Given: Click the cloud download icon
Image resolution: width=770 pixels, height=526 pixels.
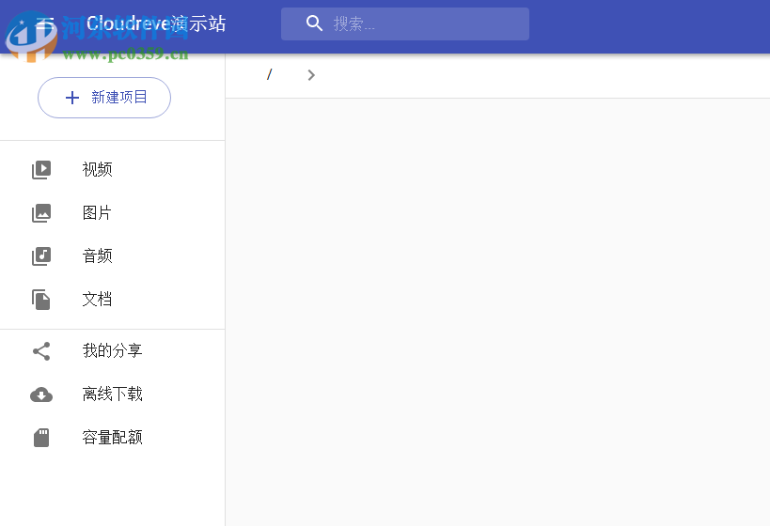Looking at the screenshot, I should 41,394.
